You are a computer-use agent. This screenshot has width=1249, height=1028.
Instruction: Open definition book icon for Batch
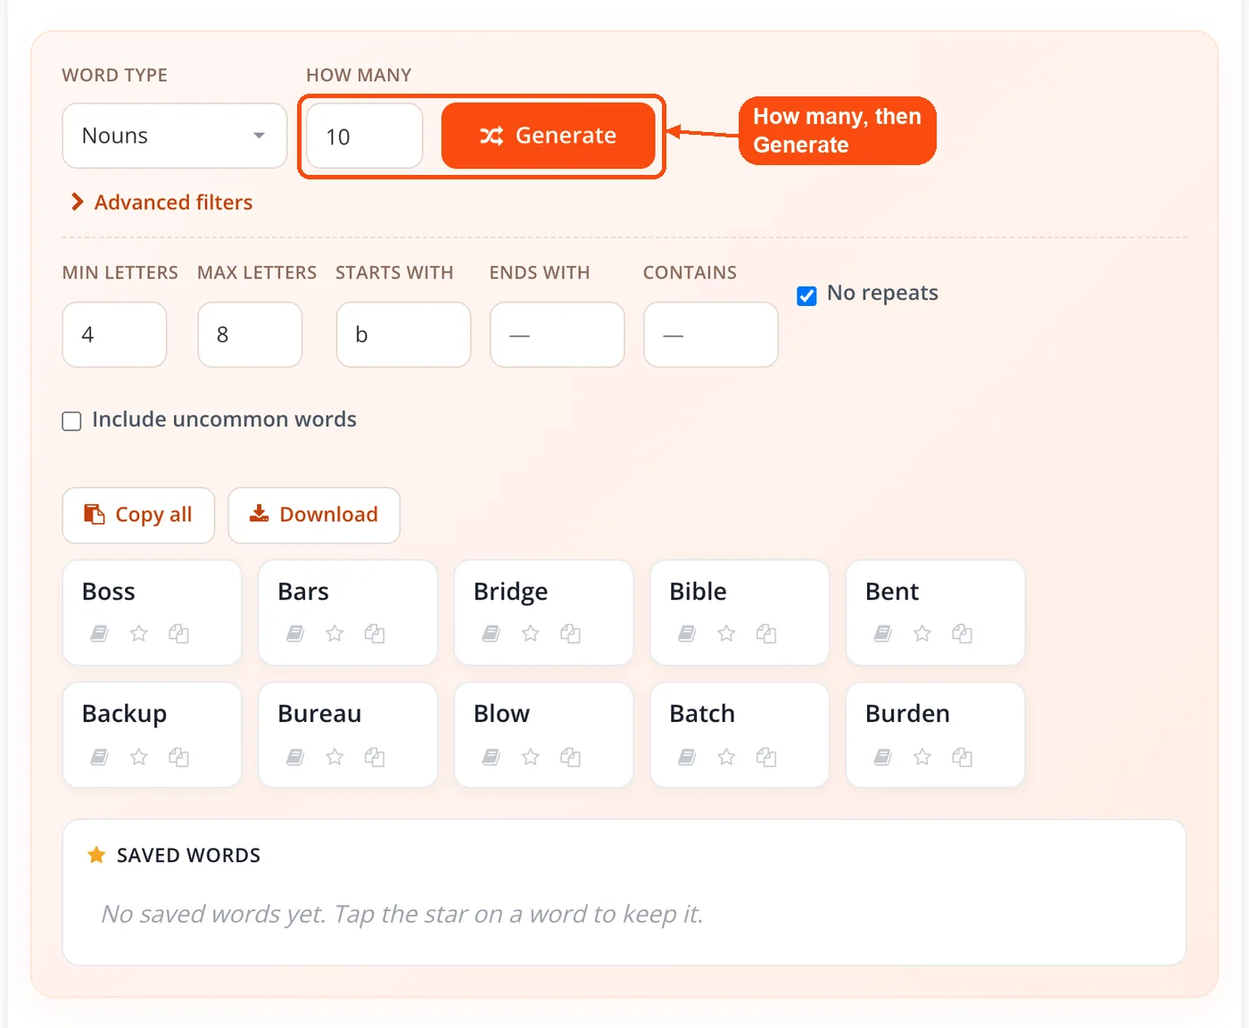(687, 757)
